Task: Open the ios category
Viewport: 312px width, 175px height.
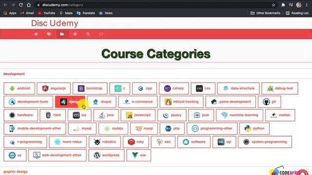Action: coord(79,115)
